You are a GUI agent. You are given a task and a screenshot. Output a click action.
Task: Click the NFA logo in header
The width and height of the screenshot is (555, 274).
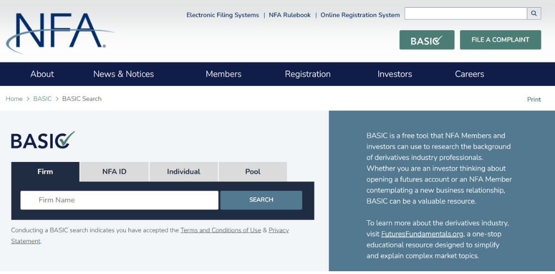[x=58, y=32]
